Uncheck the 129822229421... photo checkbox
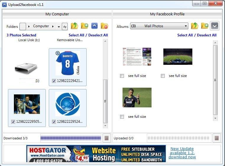 [54, 81]
